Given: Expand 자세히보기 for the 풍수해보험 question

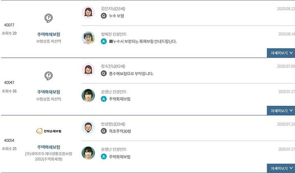Looking at the screenshot, I should tap(281, 111).
